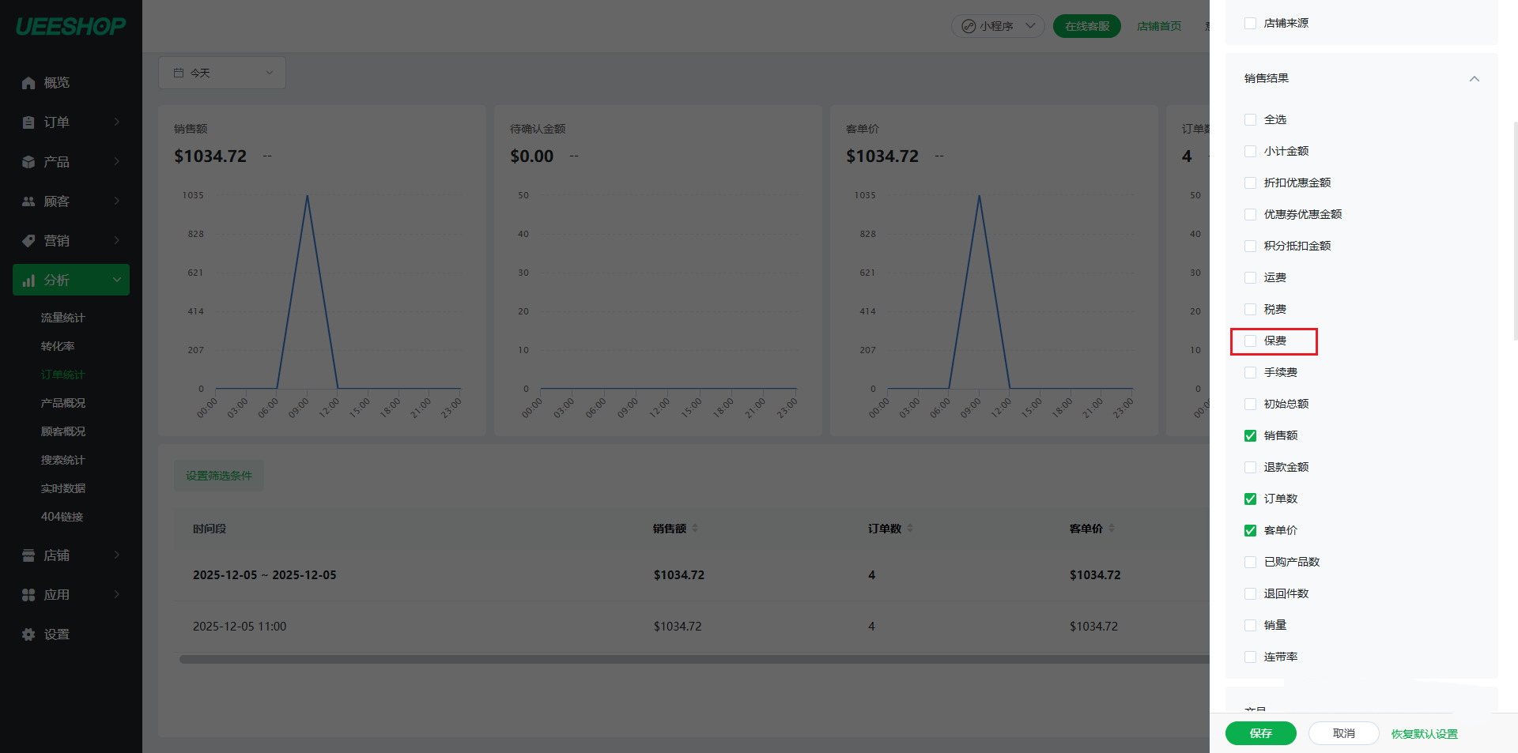Screen dimensions: 1518x753
Task: Click the tag icon beside 营销
Action: (28, 241)
